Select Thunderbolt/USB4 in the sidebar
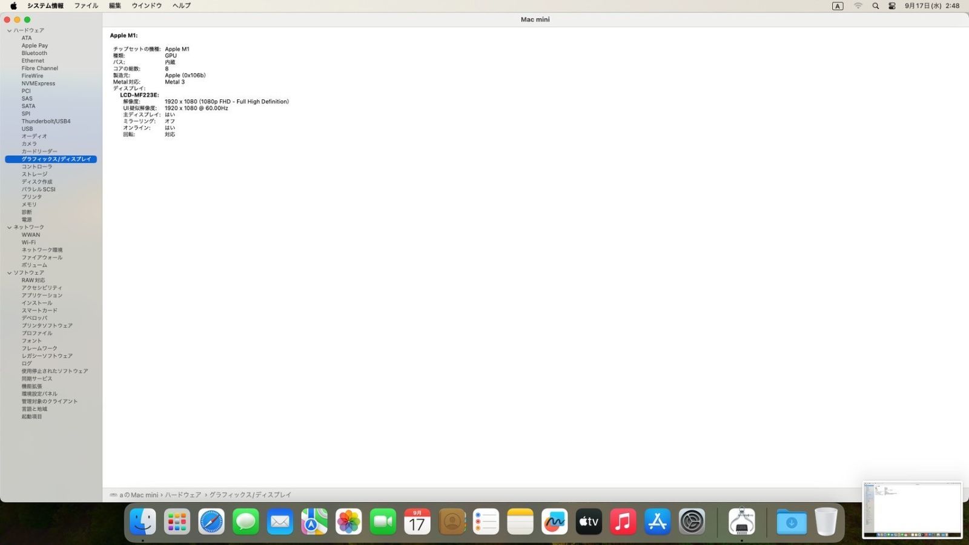Screen dimensions: 969x545 point(46,121)
